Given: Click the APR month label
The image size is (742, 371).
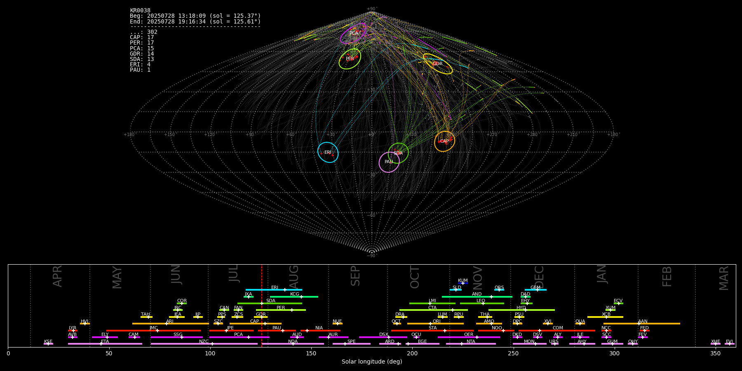Looking at the screenshot, I should coord(57,276).
